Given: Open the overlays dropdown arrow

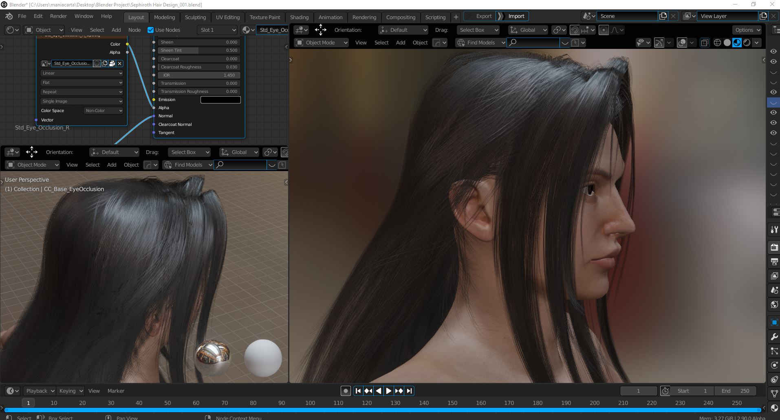Looking at the screenshot, I should click(692, 42).
